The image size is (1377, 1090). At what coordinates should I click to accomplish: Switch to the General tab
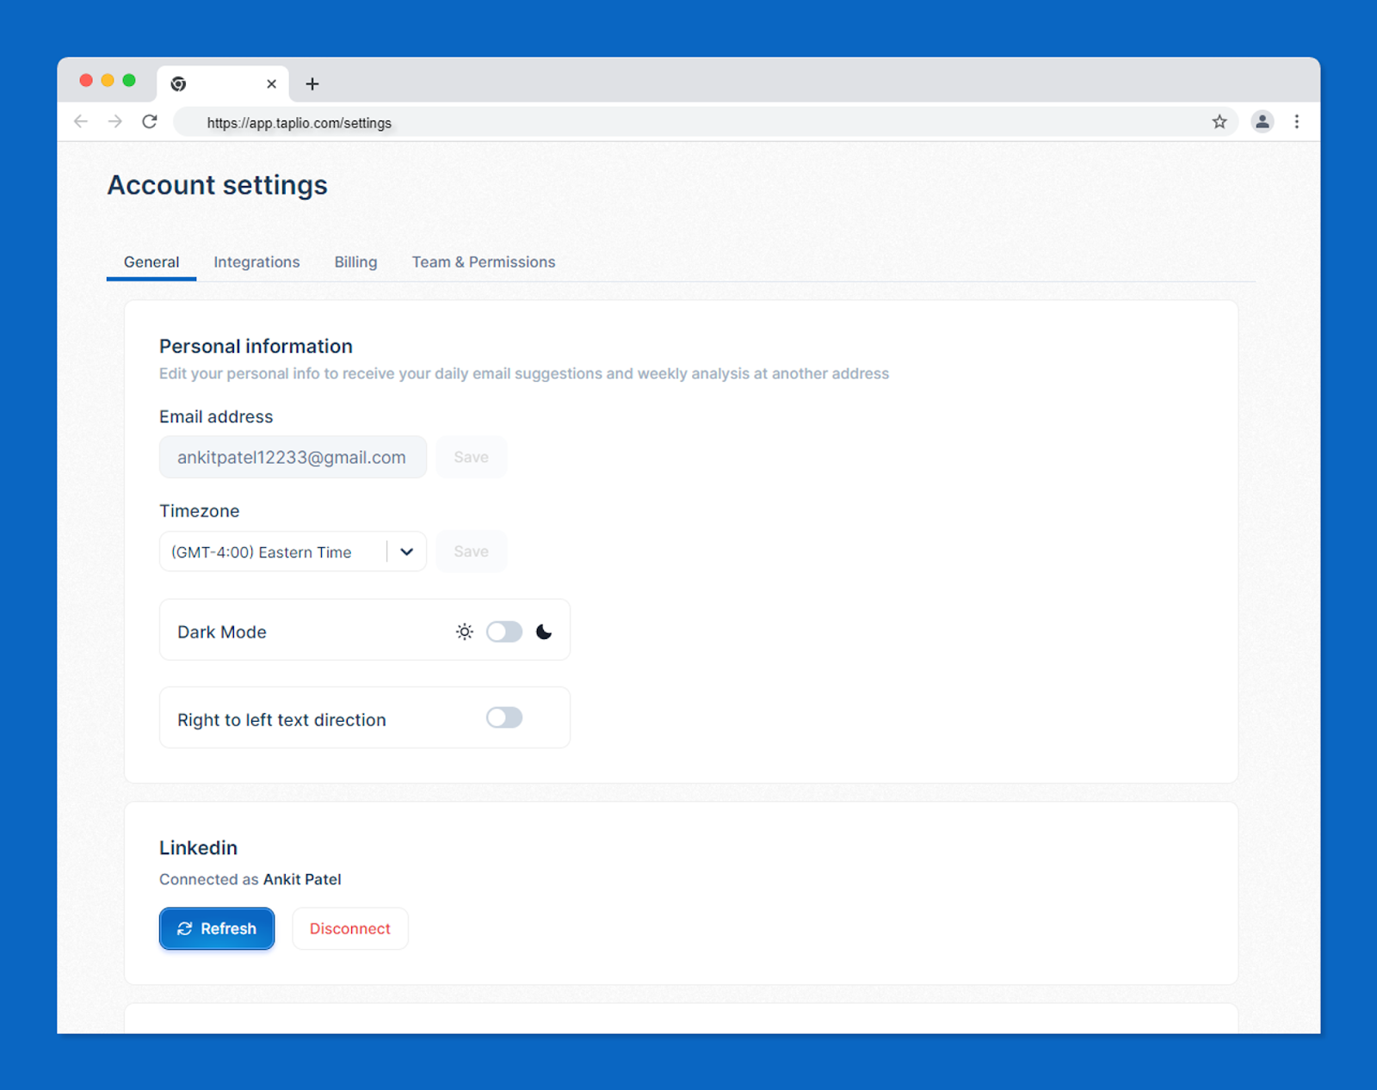tap(151, 262)
